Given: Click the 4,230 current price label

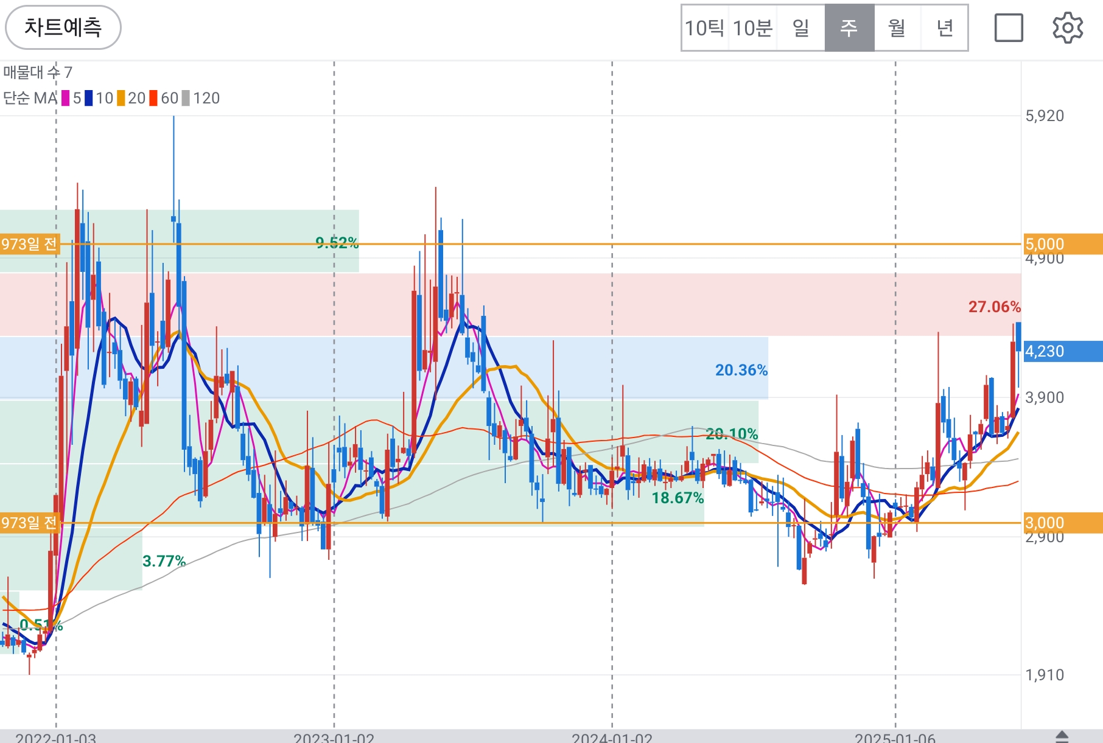Looking at the screenshot, I should point(1063,351).
